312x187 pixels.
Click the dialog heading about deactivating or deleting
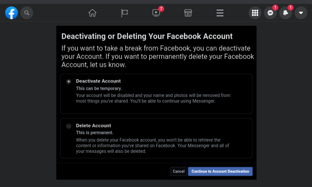[147, 36]
